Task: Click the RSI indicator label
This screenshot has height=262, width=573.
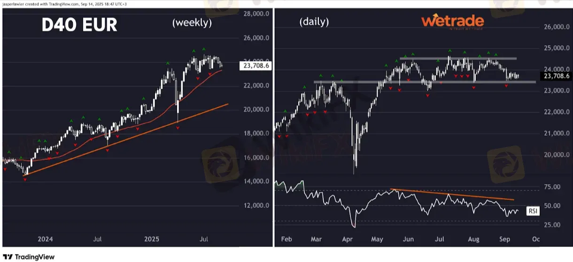Action: coord(533,211)
